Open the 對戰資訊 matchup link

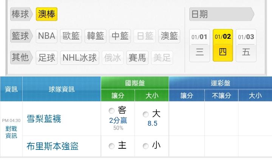[11, 132]
